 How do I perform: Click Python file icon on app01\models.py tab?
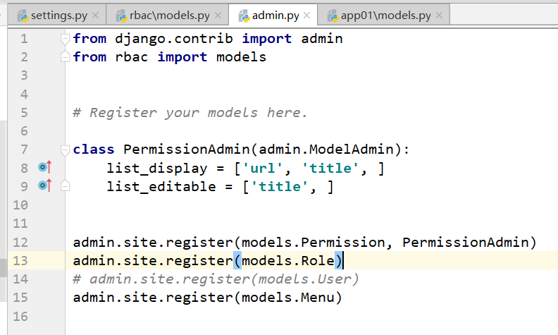328,15
